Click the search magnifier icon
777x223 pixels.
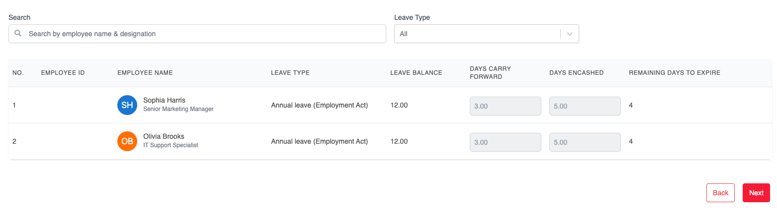(x=18, y=34)
